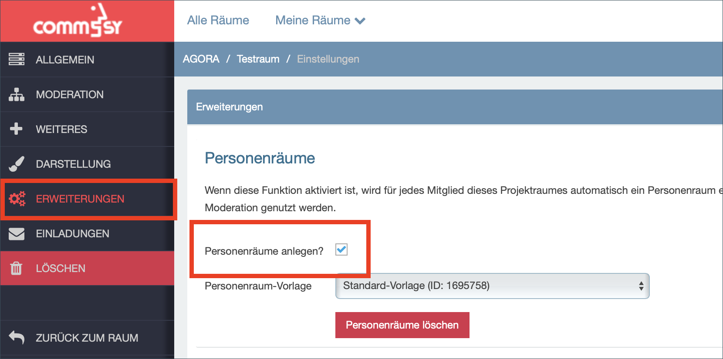Click the gears icon for Erweiterungen
The height and width of the screenshot is (359, 723).
[17, 199]
